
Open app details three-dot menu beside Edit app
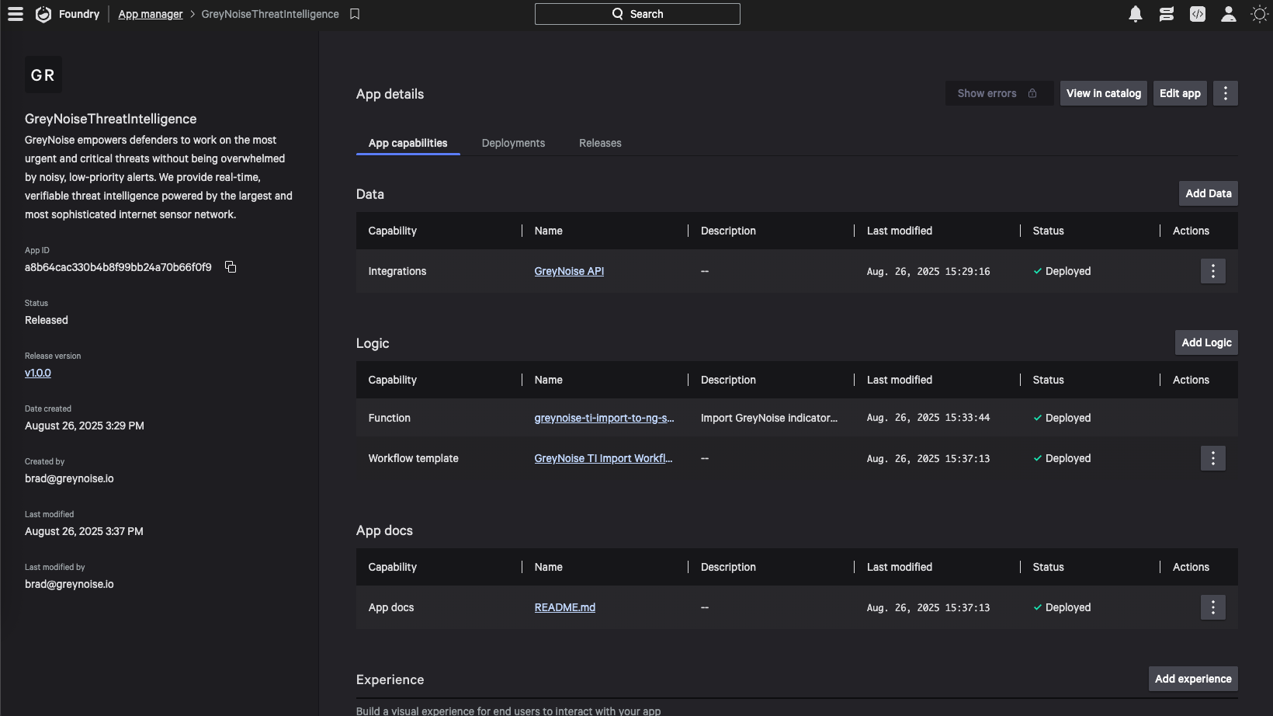(1226, 93)
